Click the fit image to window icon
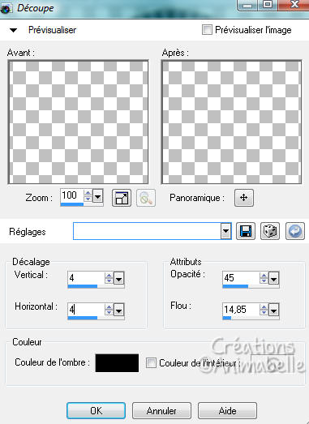This screenshot has width=309, height=424. coord(122,198)
